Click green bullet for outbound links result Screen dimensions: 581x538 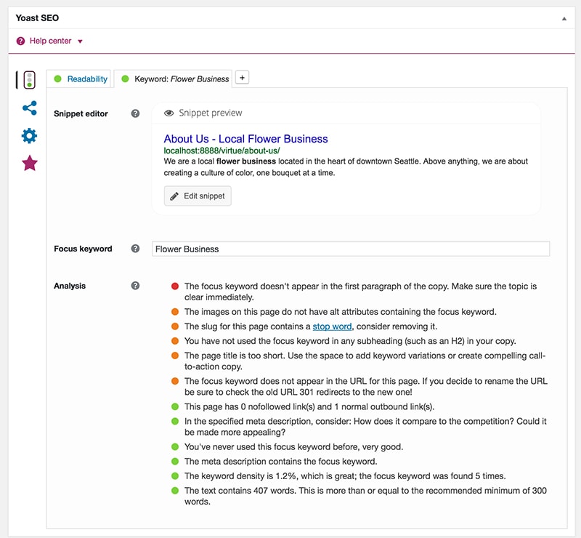coord(175,406)
